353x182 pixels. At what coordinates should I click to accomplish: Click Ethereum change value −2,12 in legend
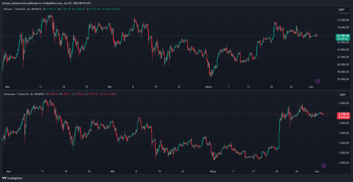click(101, 94)
